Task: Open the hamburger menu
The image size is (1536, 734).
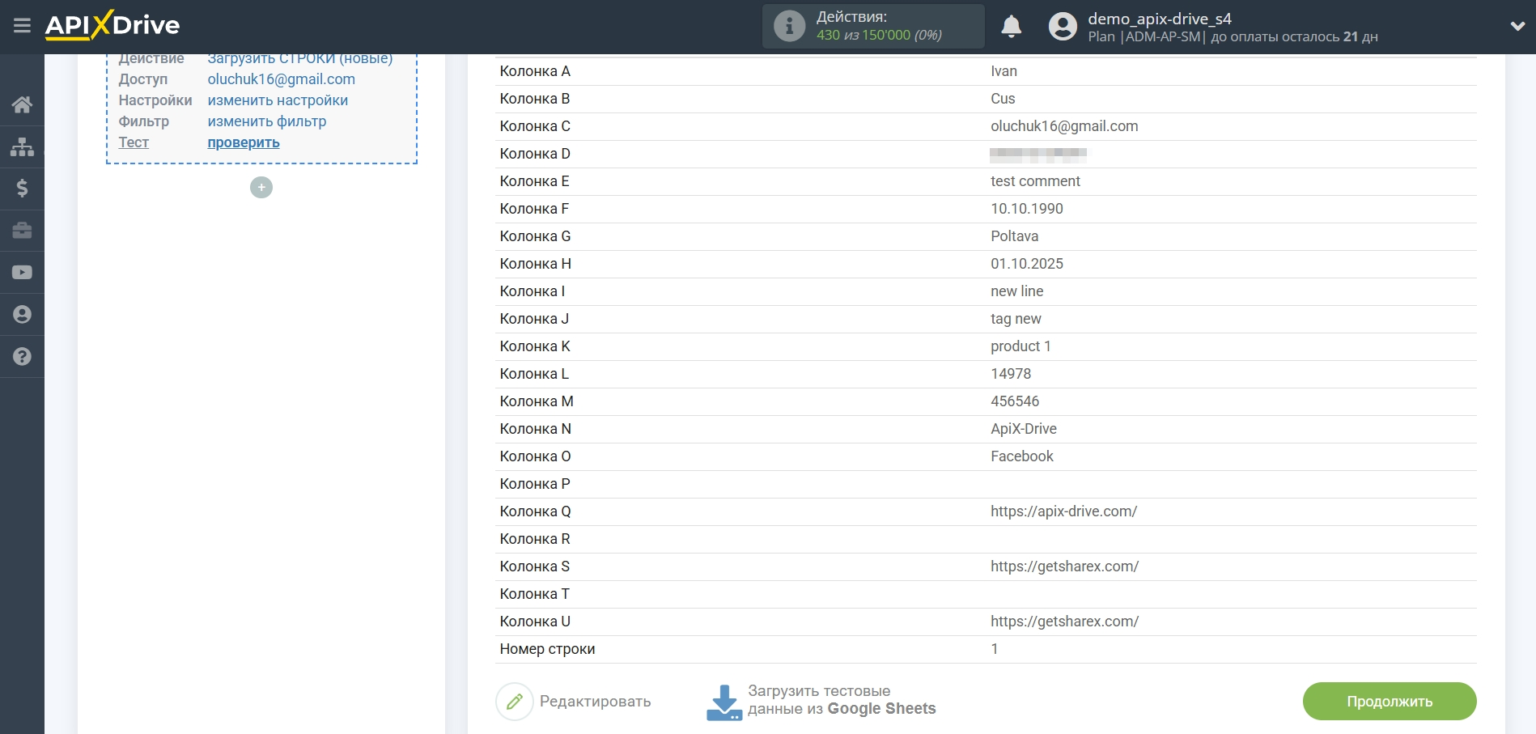Action: tap(22, 26)
